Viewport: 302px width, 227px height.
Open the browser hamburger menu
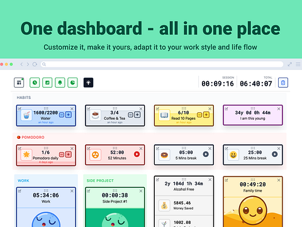click(x=298, y=64)
